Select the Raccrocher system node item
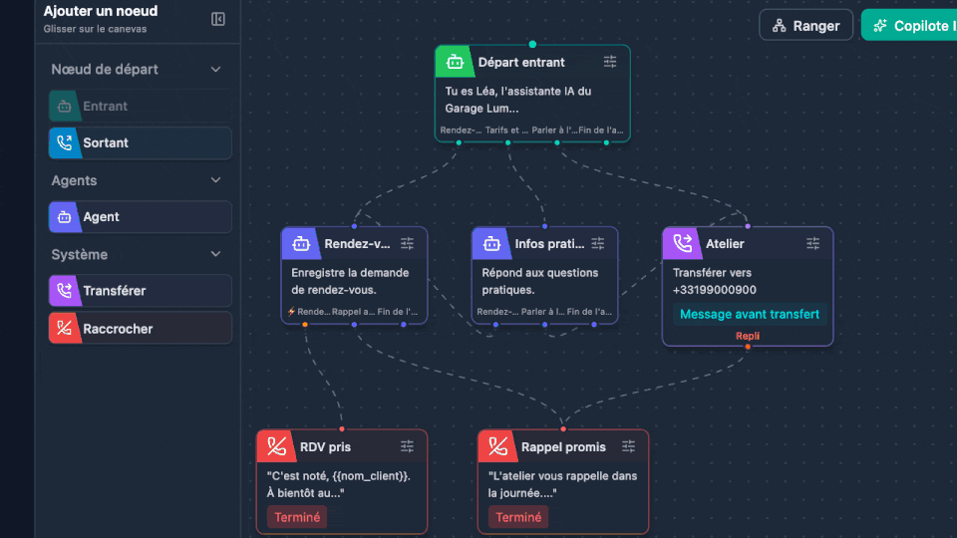 (x=141, y=328)
